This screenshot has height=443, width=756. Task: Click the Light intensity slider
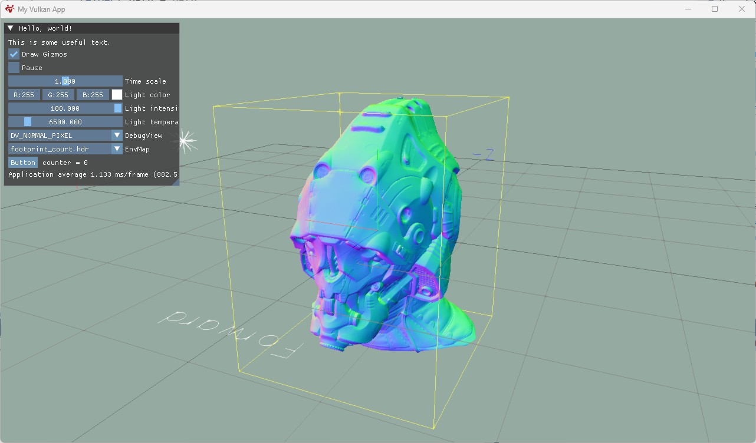(x=65, y=108)
